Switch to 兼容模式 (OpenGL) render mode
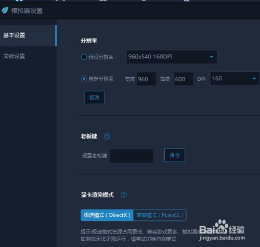 160,215
